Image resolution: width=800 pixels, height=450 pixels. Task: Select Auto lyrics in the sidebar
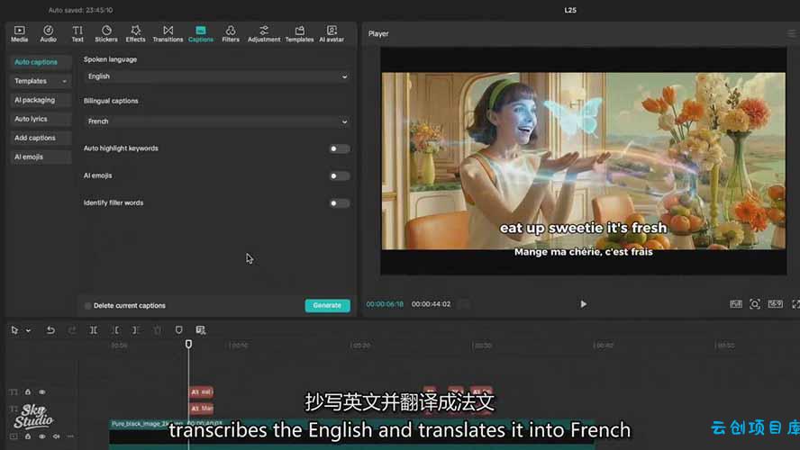pyautogui.click(x=31, y=119)
